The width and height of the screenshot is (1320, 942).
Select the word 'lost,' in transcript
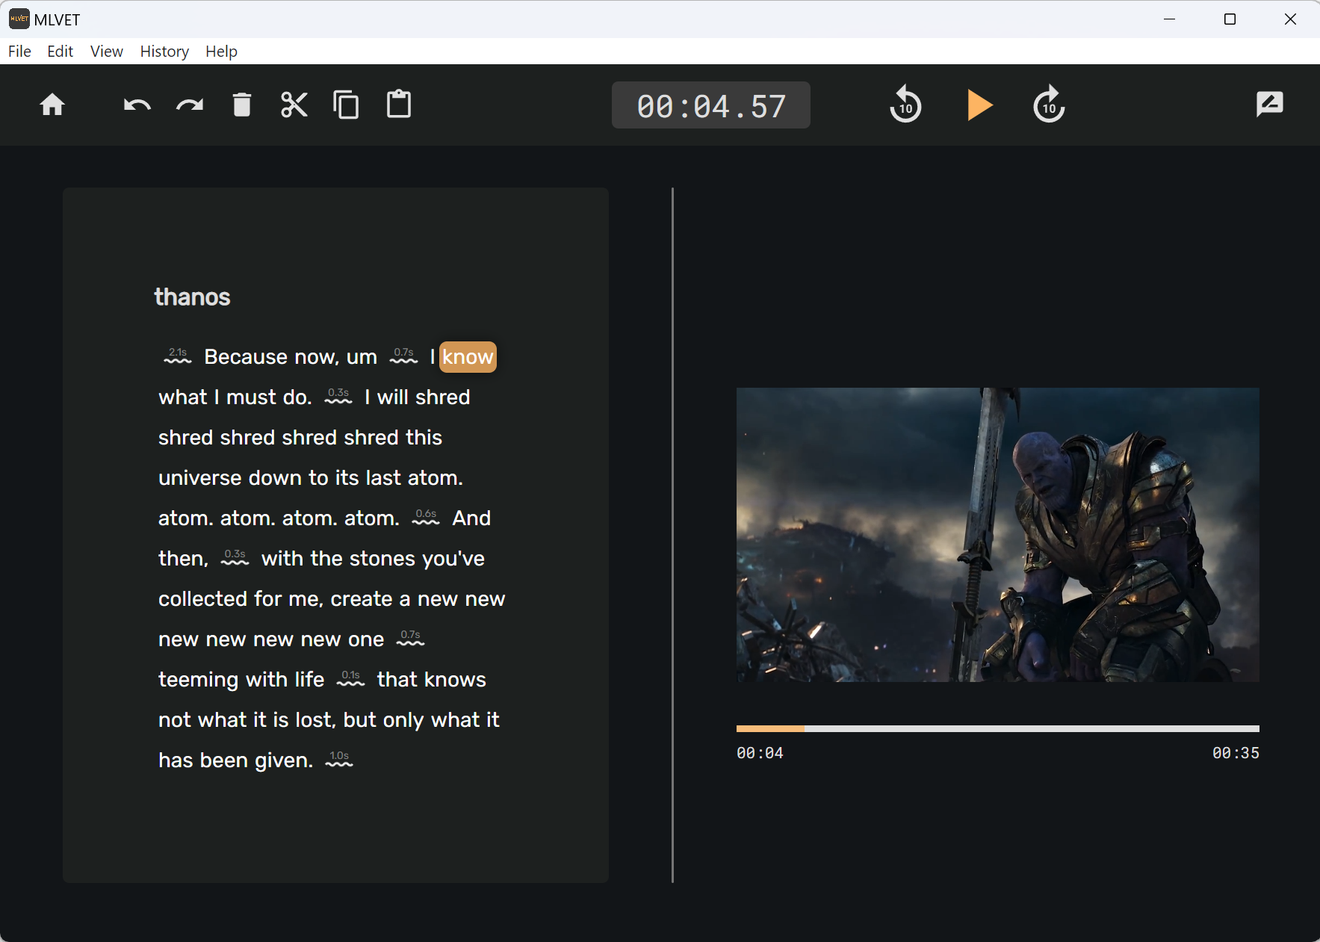click(x=315, y=720)
